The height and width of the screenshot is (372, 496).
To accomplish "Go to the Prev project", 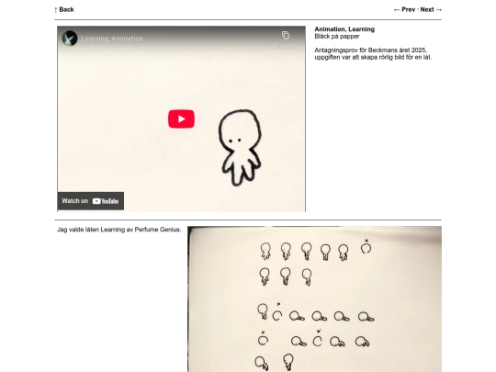I will [x=404, y=9].
